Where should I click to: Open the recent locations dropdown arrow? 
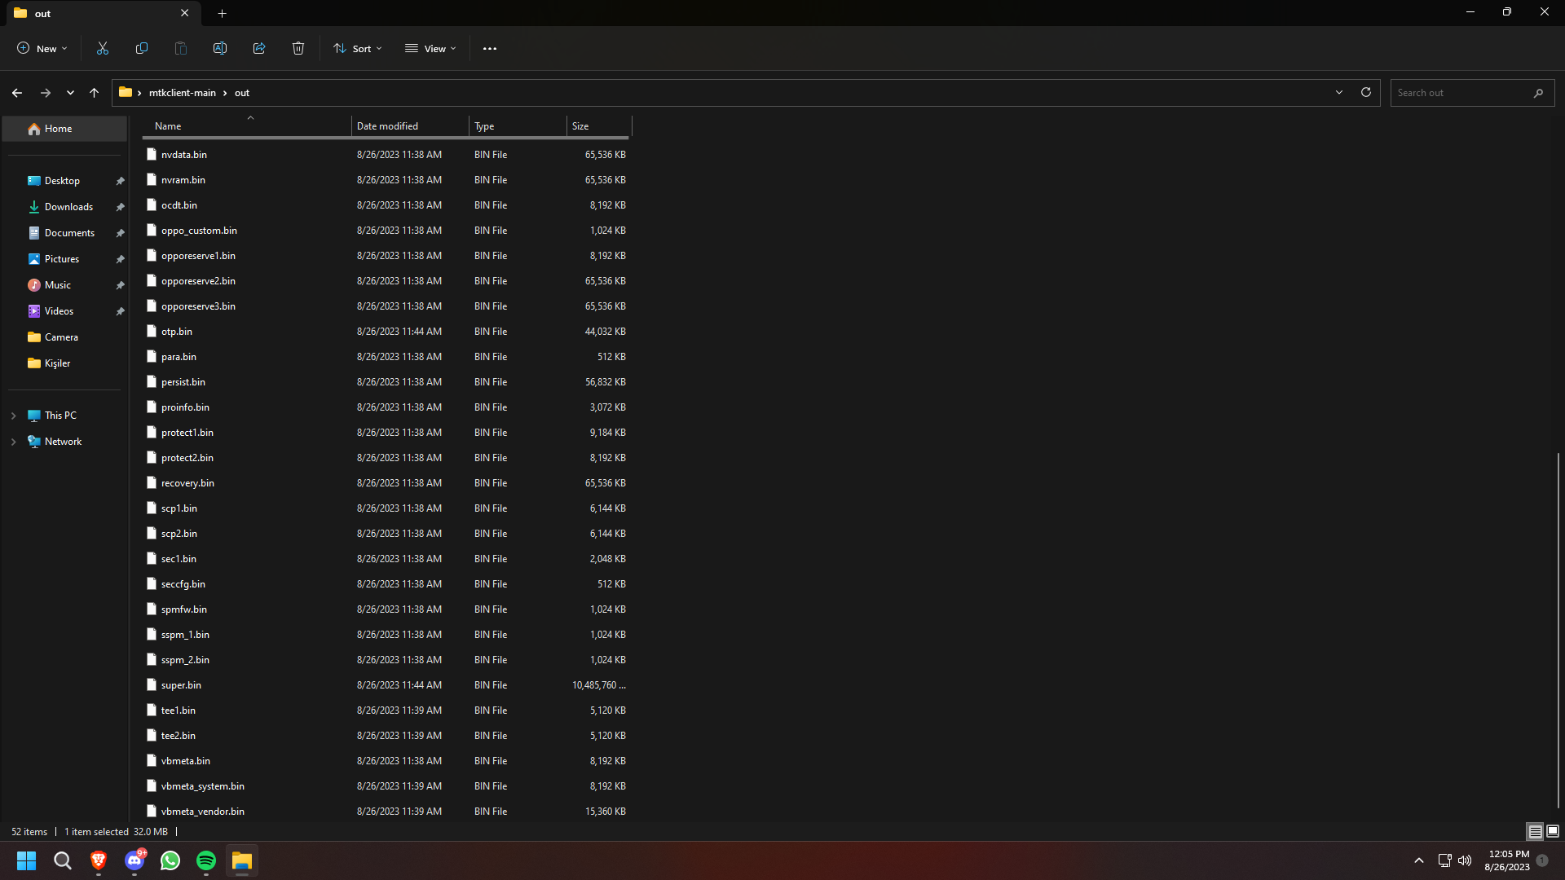click(71, 93)
